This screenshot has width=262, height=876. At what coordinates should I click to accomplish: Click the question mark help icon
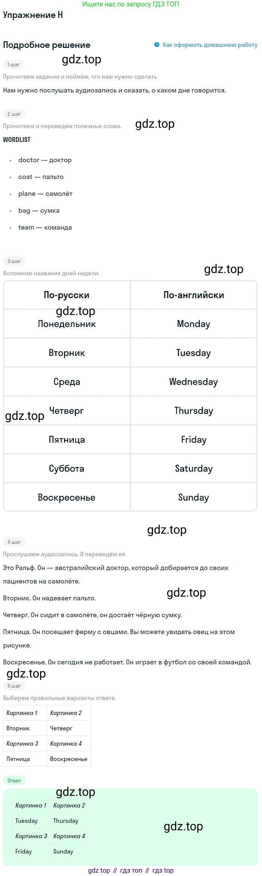[x=157, y=45]
